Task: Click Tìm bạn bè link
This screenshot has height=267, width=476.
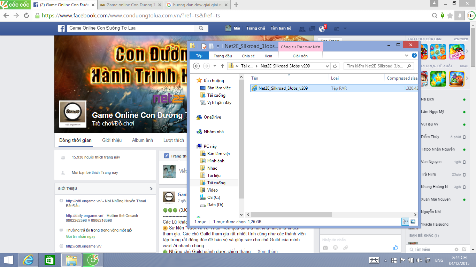Action: (x=281, y=28)
